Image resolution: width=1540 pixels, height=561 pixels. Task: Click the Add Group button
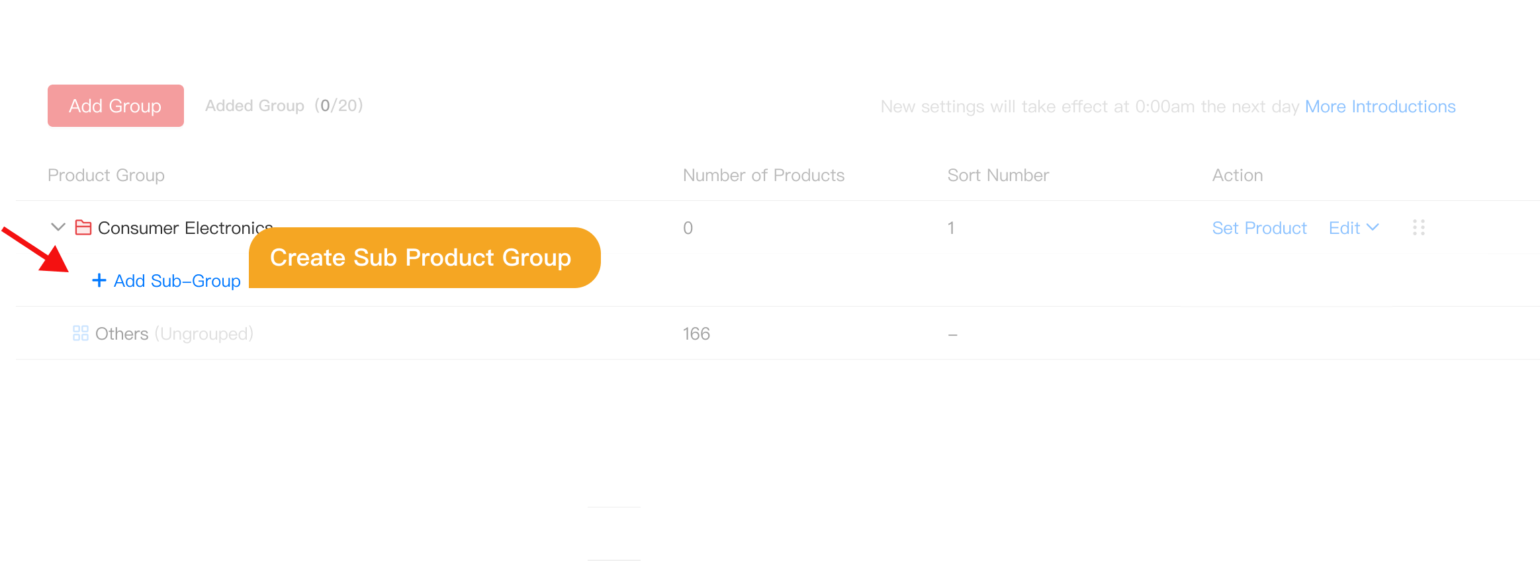115,105
